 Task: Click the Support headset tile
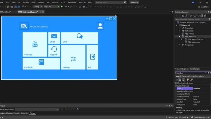[54, 51]
